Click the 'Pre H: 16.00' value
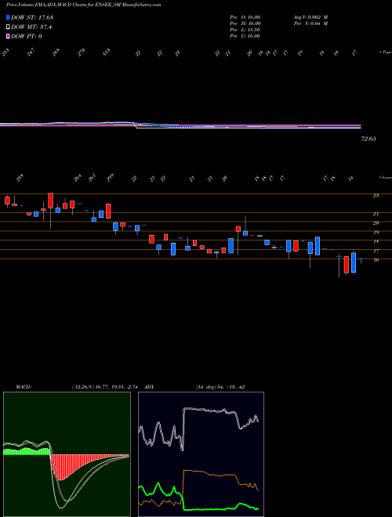Image resolution: width=392 pixels, height=517 pixels. click(x=245, y=23)
